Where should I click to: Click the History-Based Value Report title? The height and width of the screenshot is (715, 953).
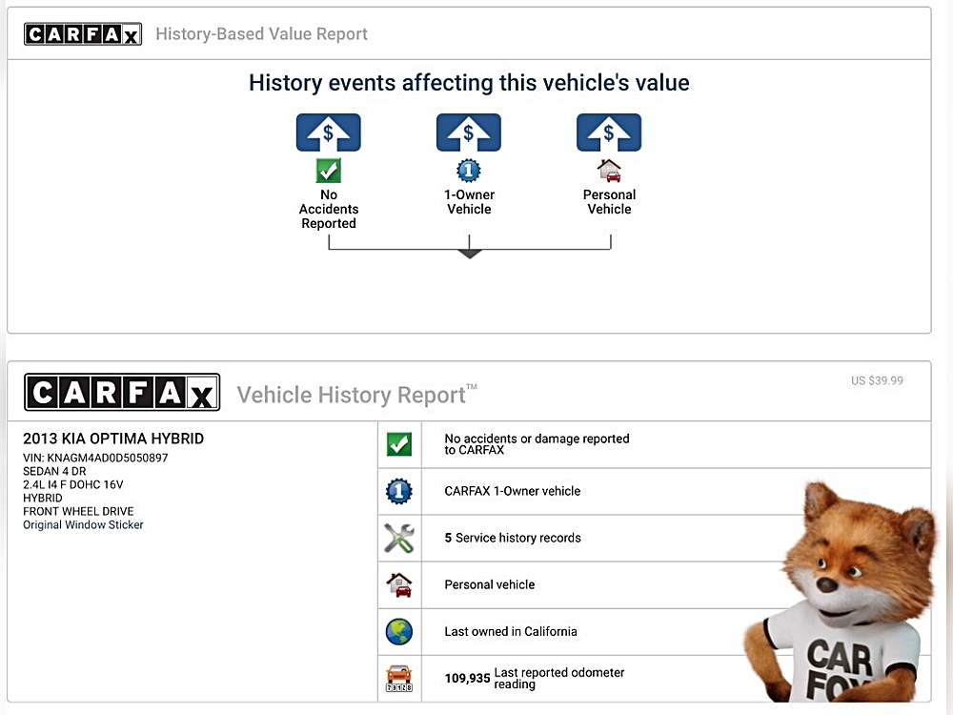coord(261,34)
